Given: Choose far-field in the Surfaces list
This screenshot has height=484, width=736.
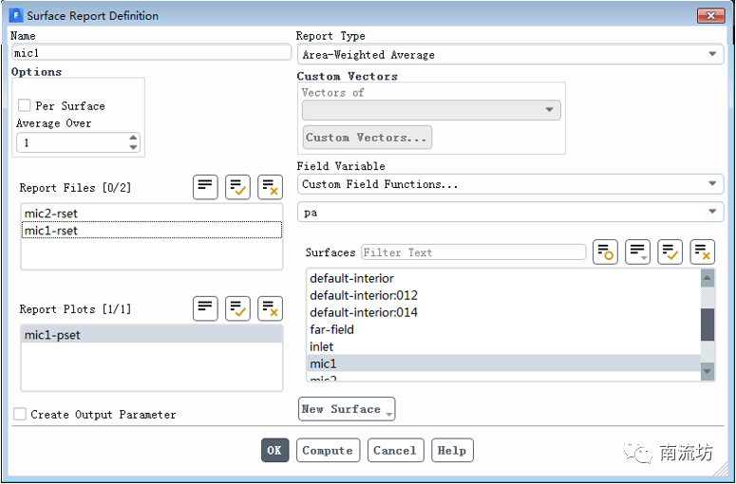Looking at the screenshot, I should 331,329.
